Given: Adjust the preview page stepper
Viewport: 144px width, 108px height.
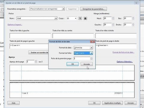Looking at the screenshot, I should point(36,62).
